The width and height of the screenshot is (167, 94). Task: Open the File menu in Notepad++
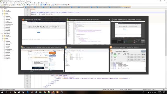[1, 3]
